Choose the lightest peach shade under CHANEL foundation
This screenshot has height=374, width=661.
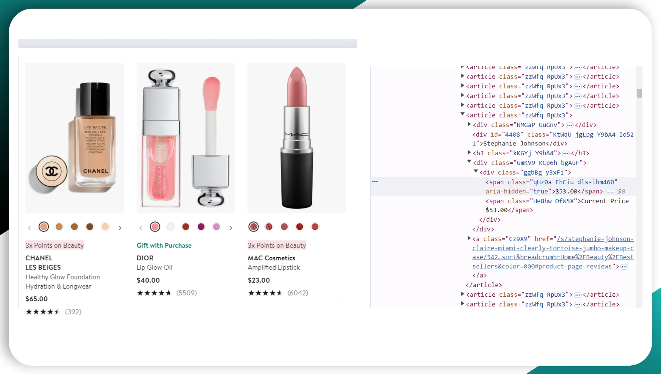coord(105,227)
